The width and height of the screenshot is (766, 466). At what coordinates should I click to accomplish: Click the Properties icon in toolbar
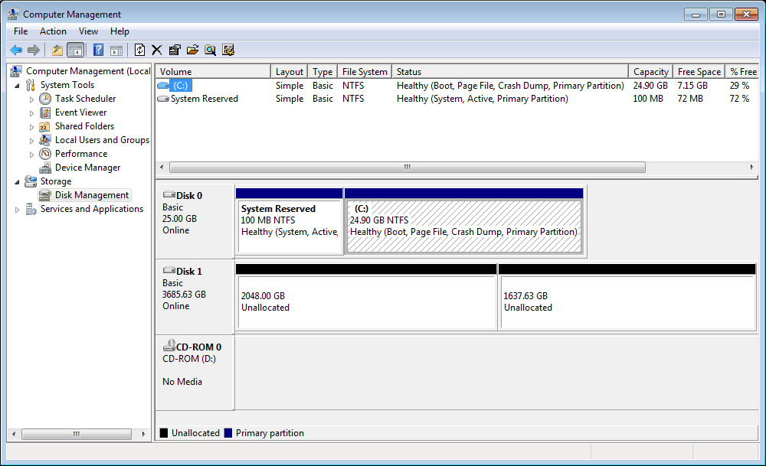175,51
